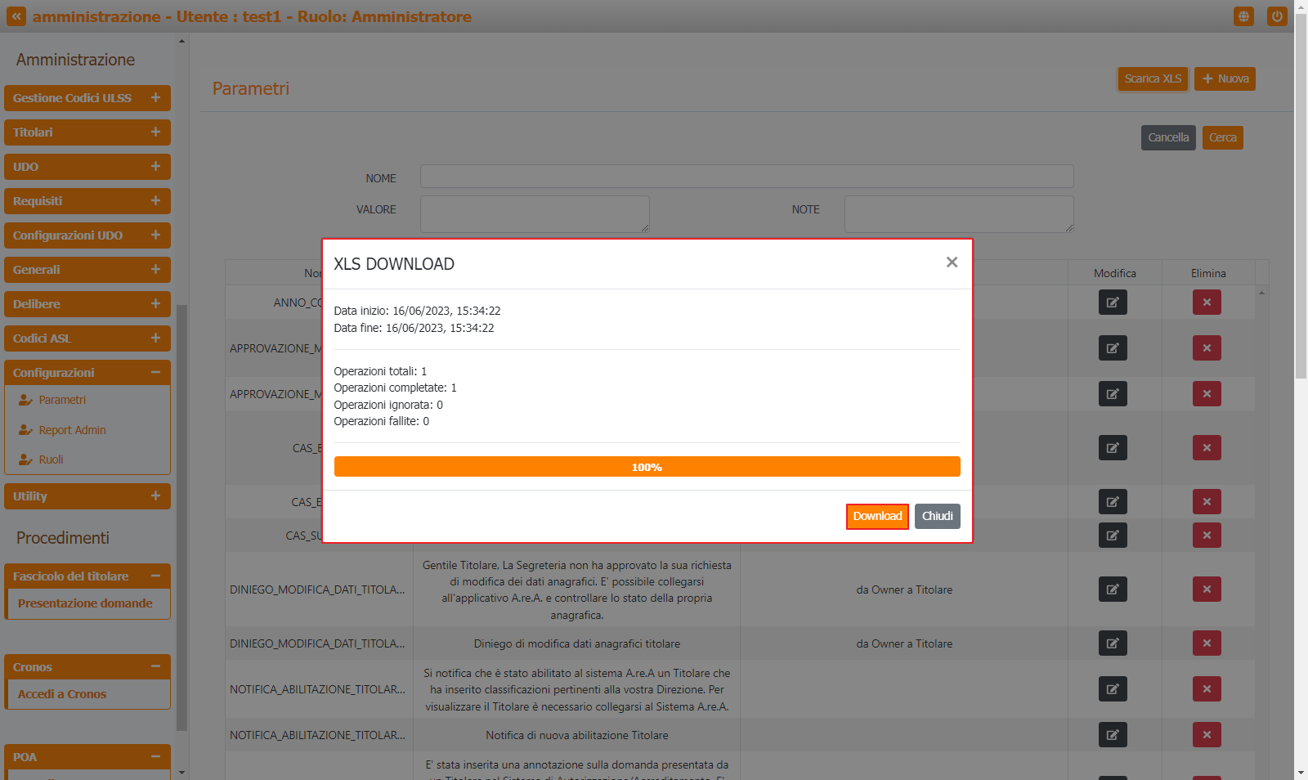Viewport: 1308px width, 780px height.
Task: Click the globe language icon in header
Action: coord(1243,16)
